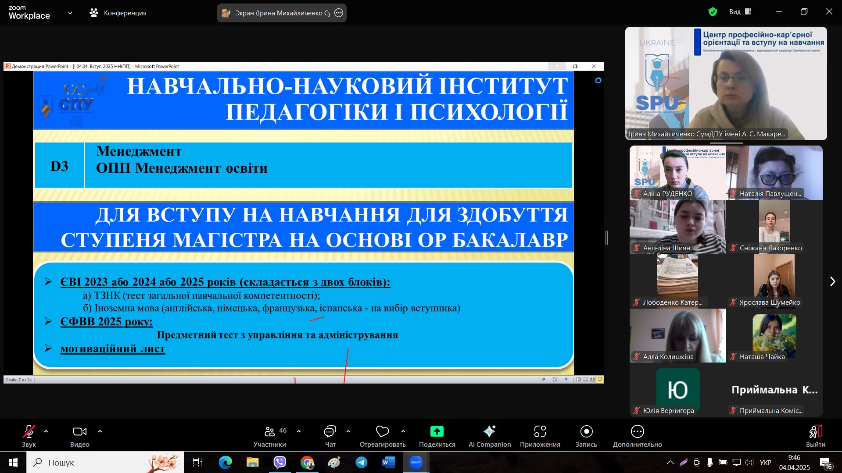Click the PowerPoint window title bar text

(x=95, y=67)
